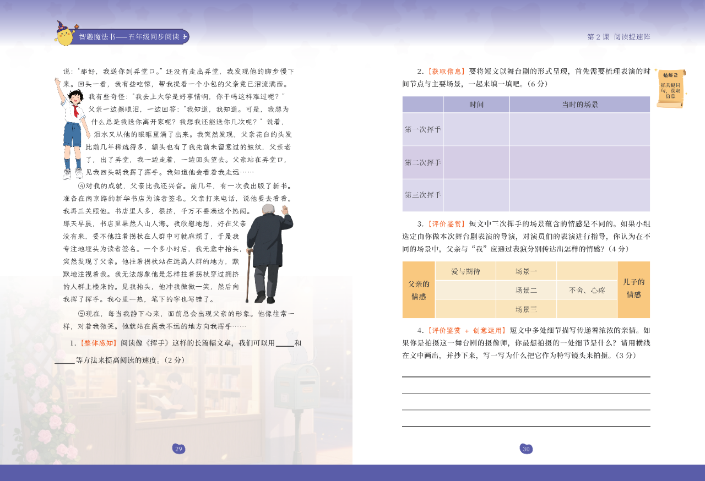This screenshot has width=705, height=481.
Task: Click the wizard-hat mascot icon
Action: point(64,34)
